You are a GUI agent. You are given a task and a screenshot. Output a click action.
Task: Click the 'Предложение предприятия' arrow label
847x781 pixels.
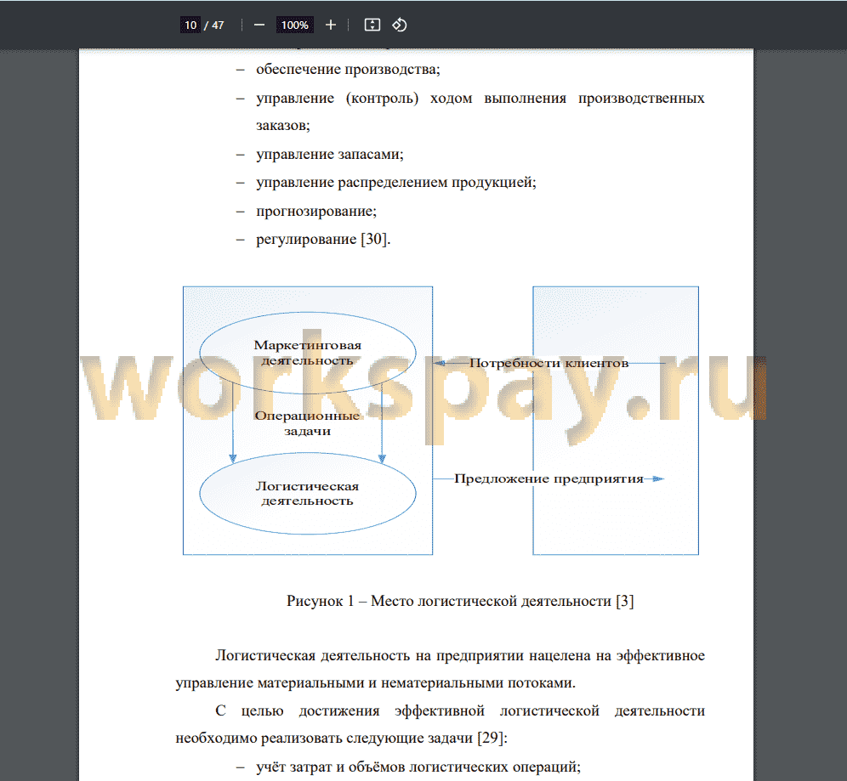(x=549, y=478)
